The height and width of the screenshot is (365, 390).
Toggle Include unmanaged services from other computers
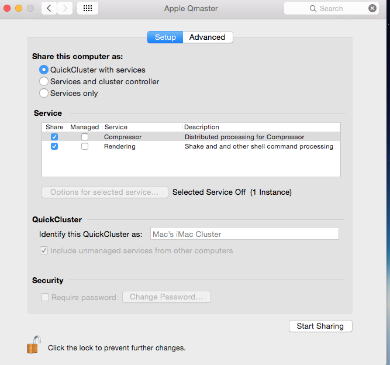44,250
